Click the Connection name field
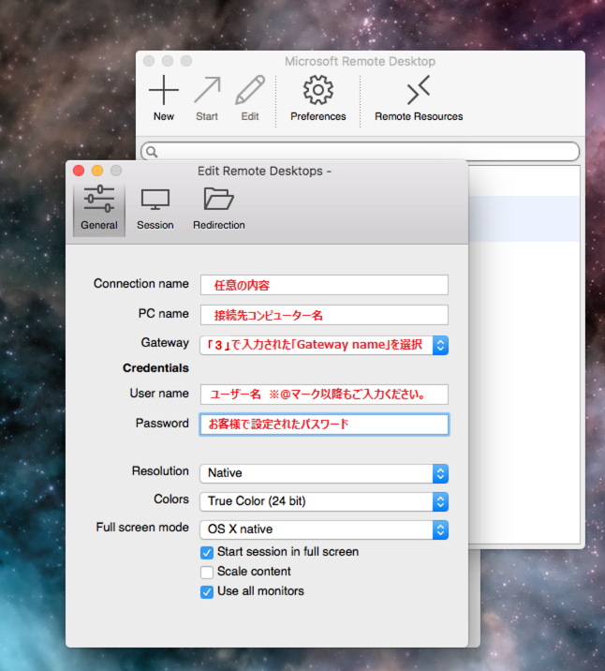The height and width of the screenshot is (671, 605). pos(324,285)
